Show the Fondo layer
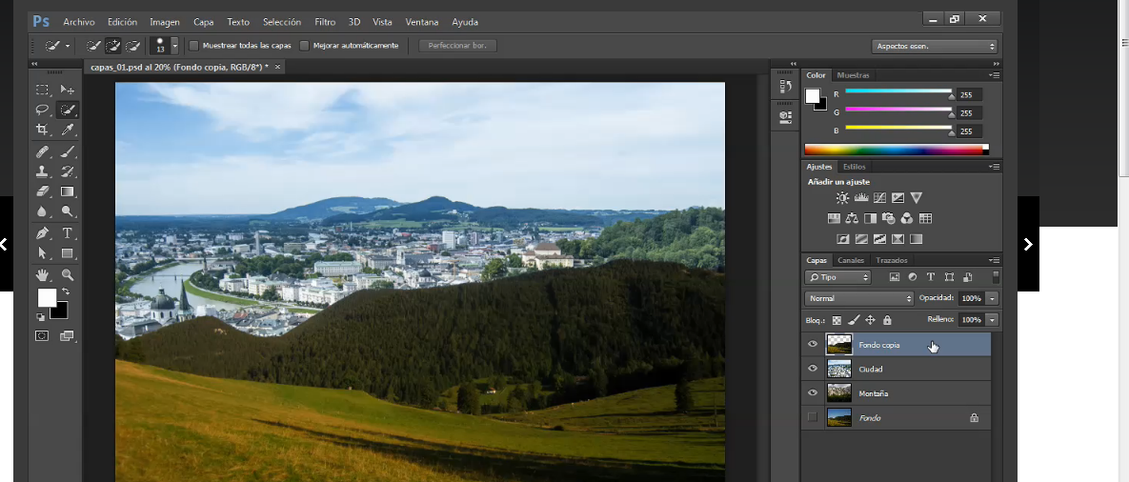 [813, 417]
